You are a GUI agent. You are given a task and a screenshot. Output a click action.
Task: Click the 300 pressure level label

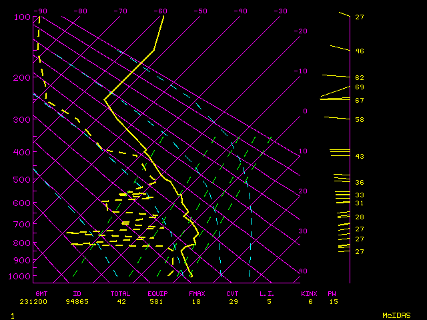22,119
